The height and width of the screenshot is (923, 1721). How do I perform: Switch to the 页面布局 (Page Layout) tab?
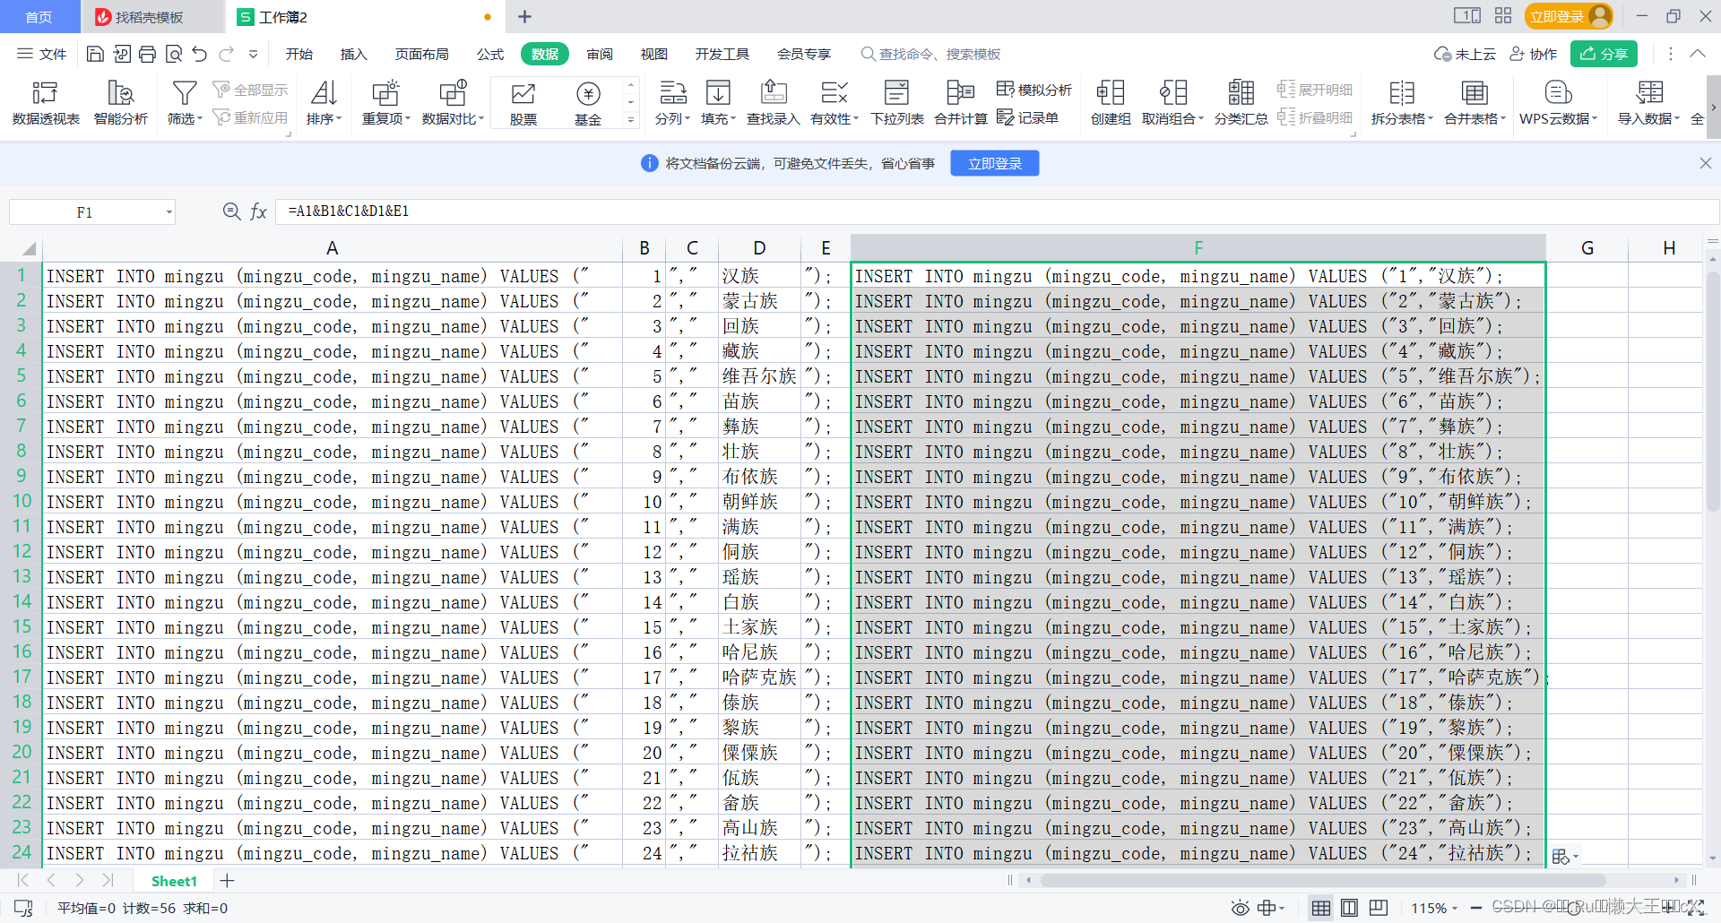click(x=421, y=54)
